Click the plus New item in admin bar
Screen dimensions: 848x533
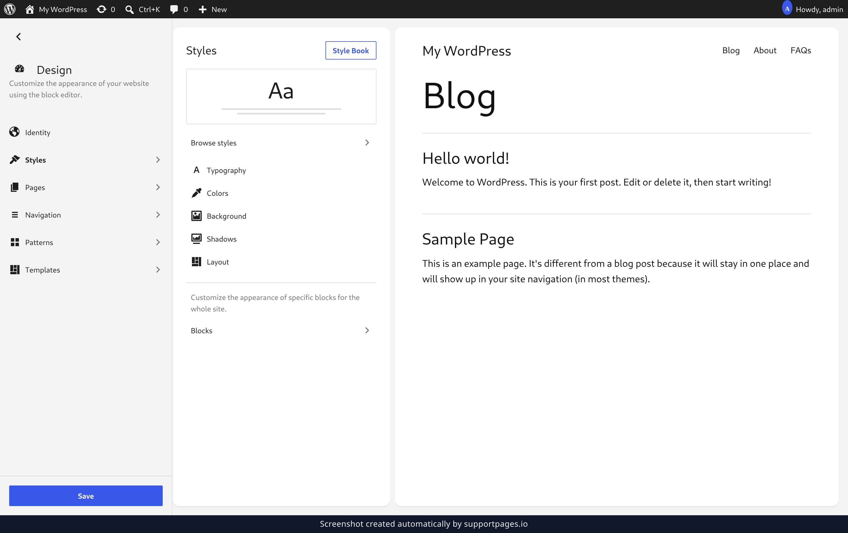(x=213, y=9)
